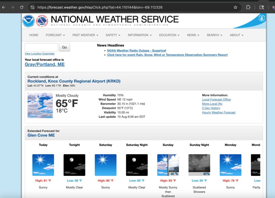Screen dimensions: 275x198
Task: Open the PAST WEATHER dropdown menu
Action: [x=85, y=35]
